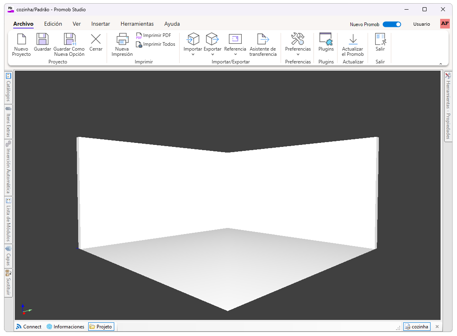Click Actualizar el Promob
The height and width of the screenshot is (336, 457).
pos(353,45)
